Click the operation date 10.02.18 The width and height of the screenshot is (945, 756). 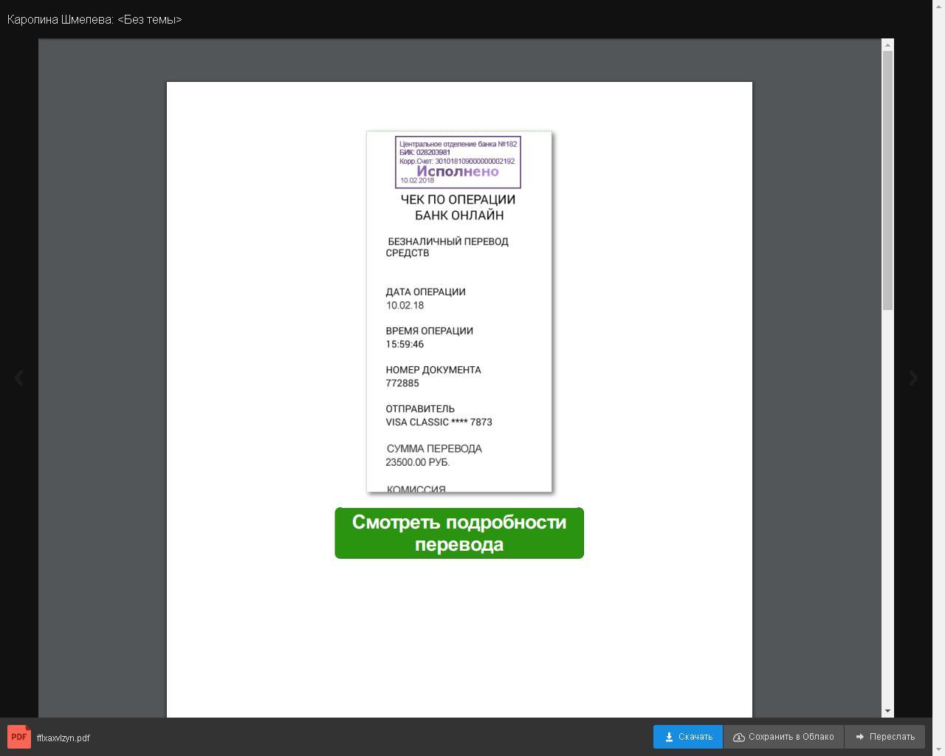[405, 305]
